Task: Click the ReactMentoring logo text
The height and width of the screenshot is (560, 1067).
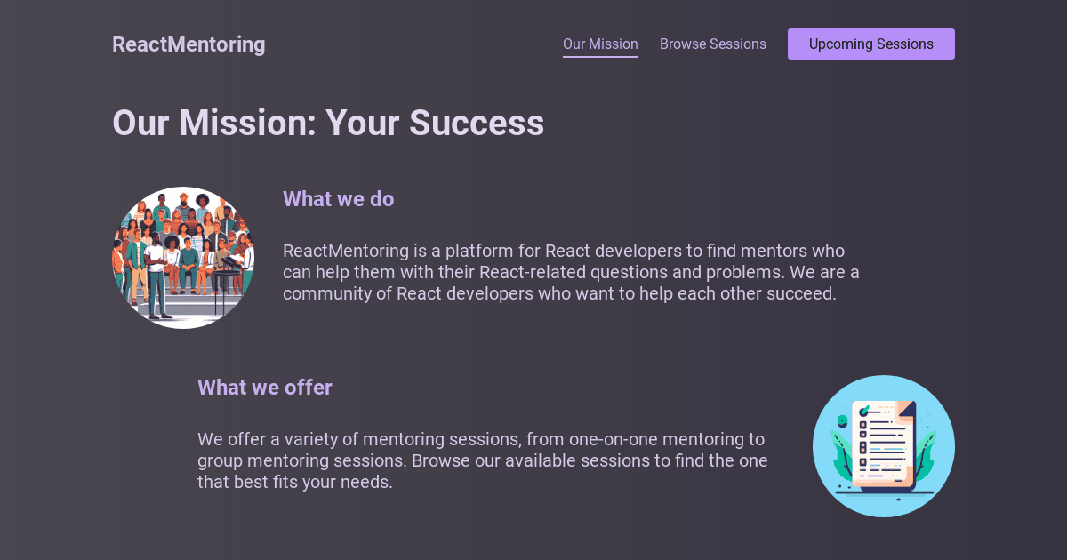Action: pos(189,44)
